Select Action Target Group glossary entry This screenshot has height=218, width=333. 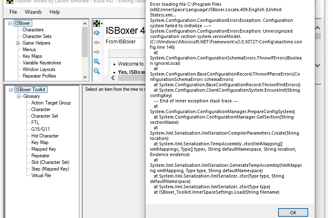pyautogui.click(x=51, y=103)
